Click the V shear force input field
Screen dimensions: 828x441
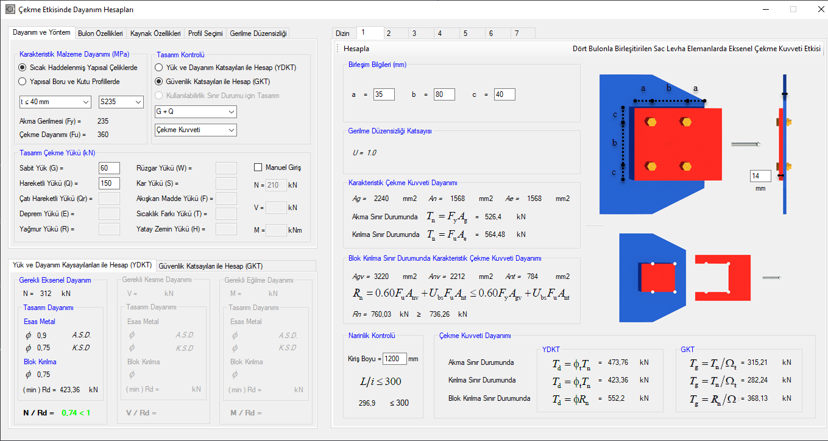(276, 208)
